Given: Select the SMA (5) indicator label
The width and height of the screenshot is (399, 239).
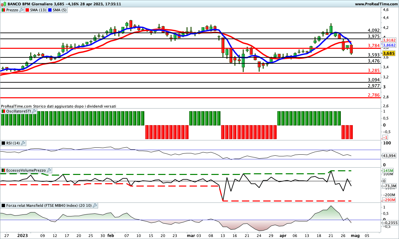Looking at the screenshot, I should (x=60, y=10).
